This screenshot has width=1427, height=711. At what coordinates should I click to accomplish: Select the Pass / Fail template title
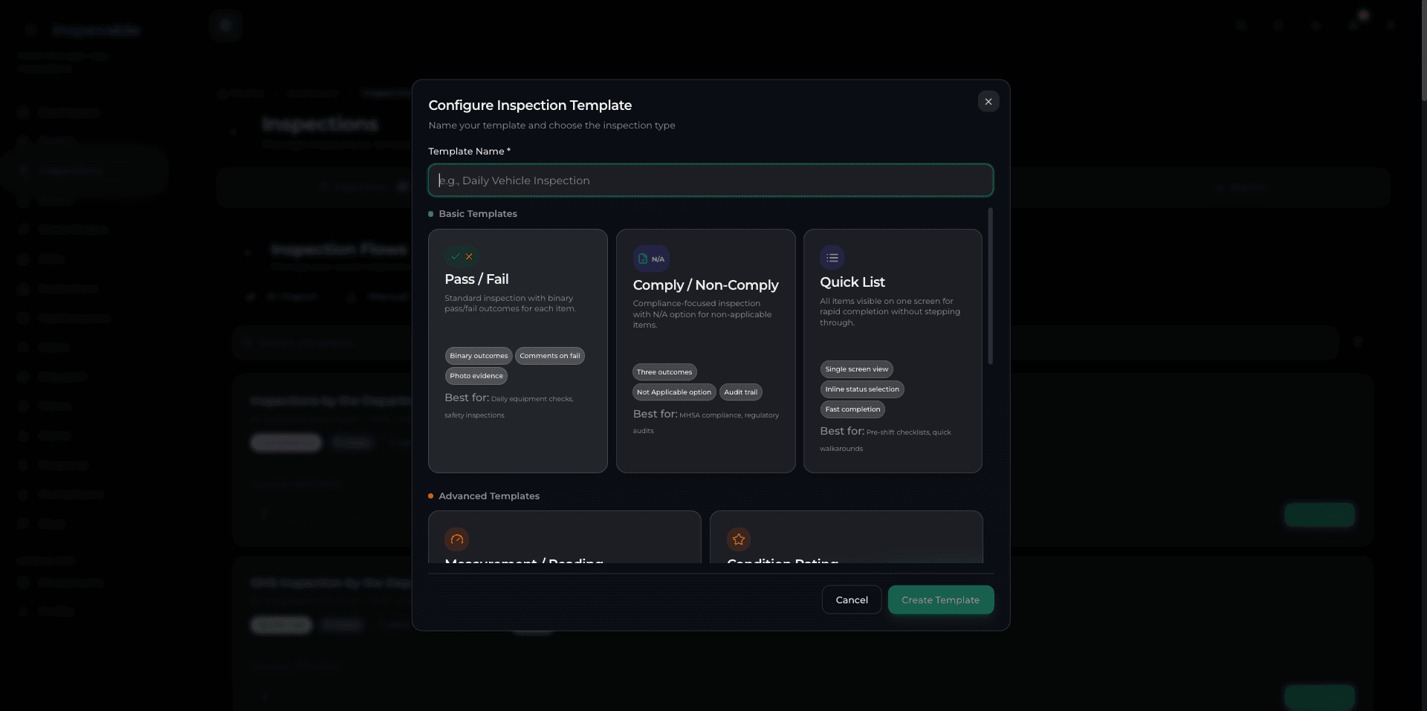[476, 279]
